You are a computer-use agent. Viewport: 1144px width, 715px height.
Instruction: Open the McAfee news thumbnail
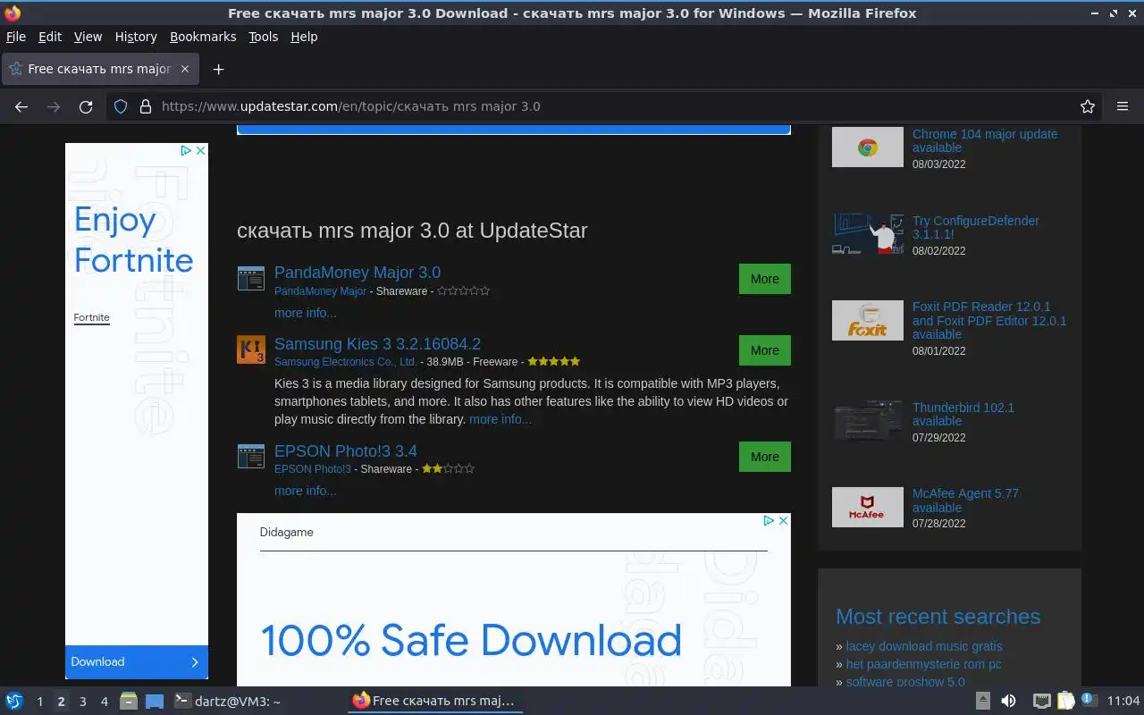(868, 508)
